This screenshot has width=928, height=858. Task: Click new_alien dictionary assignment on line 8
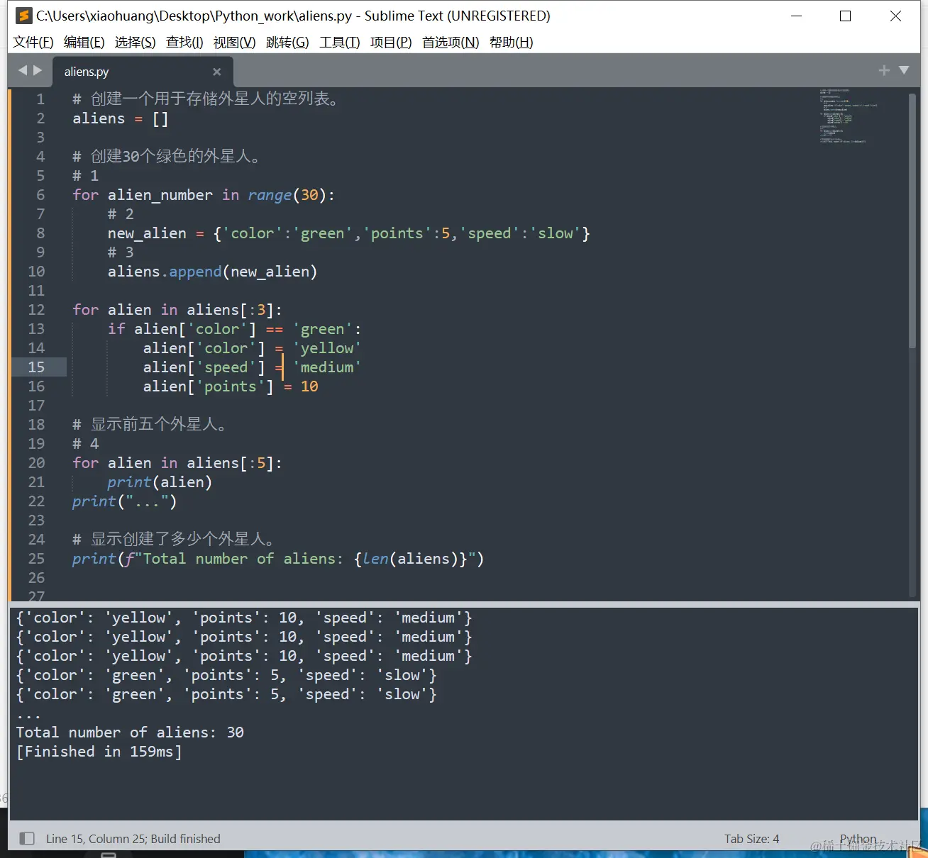(x=348, y=233)
